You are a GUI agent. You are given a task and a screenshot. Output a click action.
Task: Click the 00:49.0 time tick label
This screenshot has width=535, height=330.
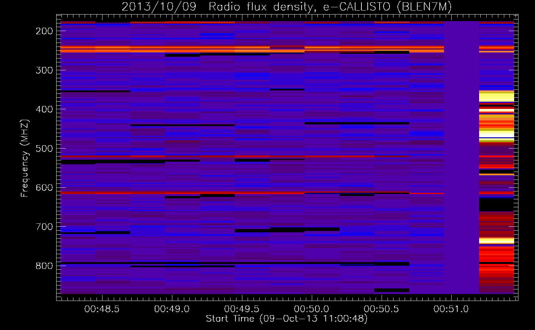coord(172,309)
